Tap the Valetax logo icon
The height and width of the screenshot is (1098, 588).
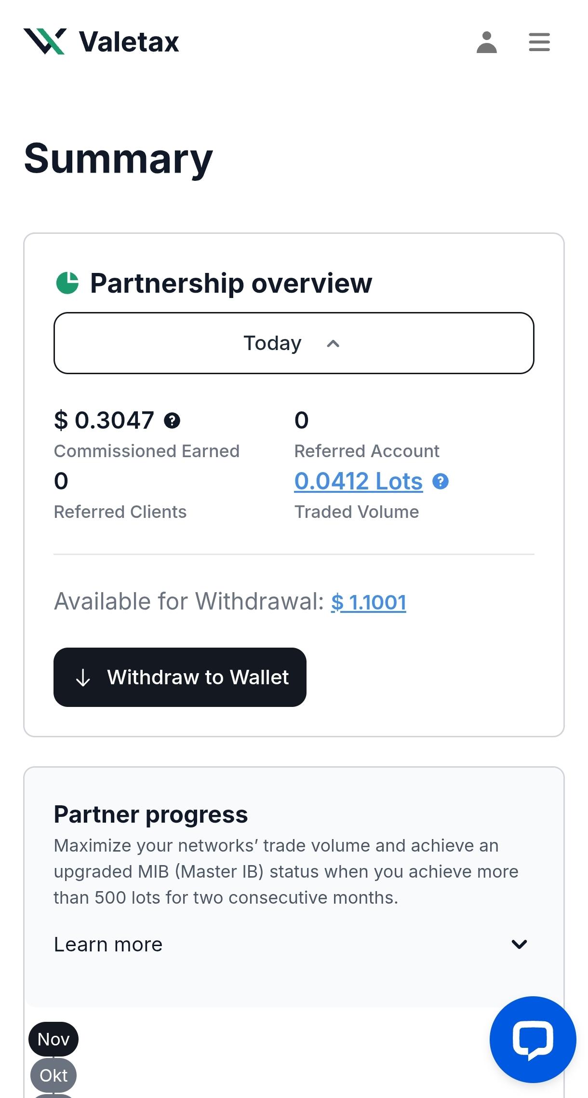pyautogui.click(x=45, y=41)
